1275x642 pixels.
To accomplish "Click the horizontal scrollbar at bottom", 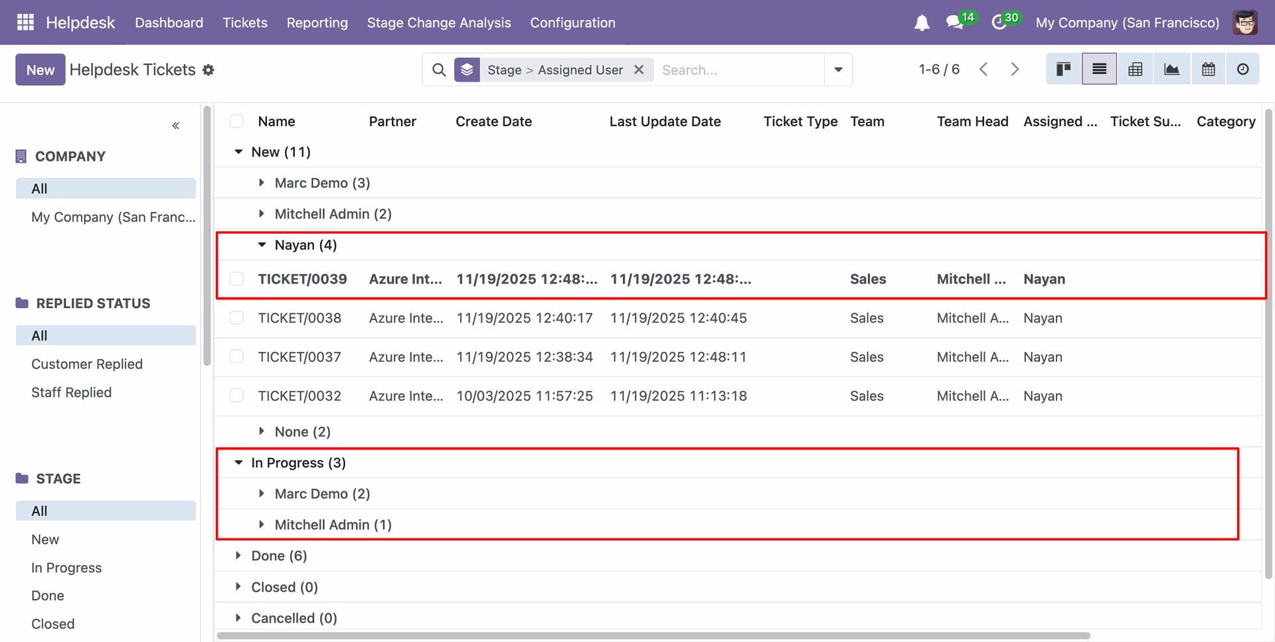I will pos(653,635).
